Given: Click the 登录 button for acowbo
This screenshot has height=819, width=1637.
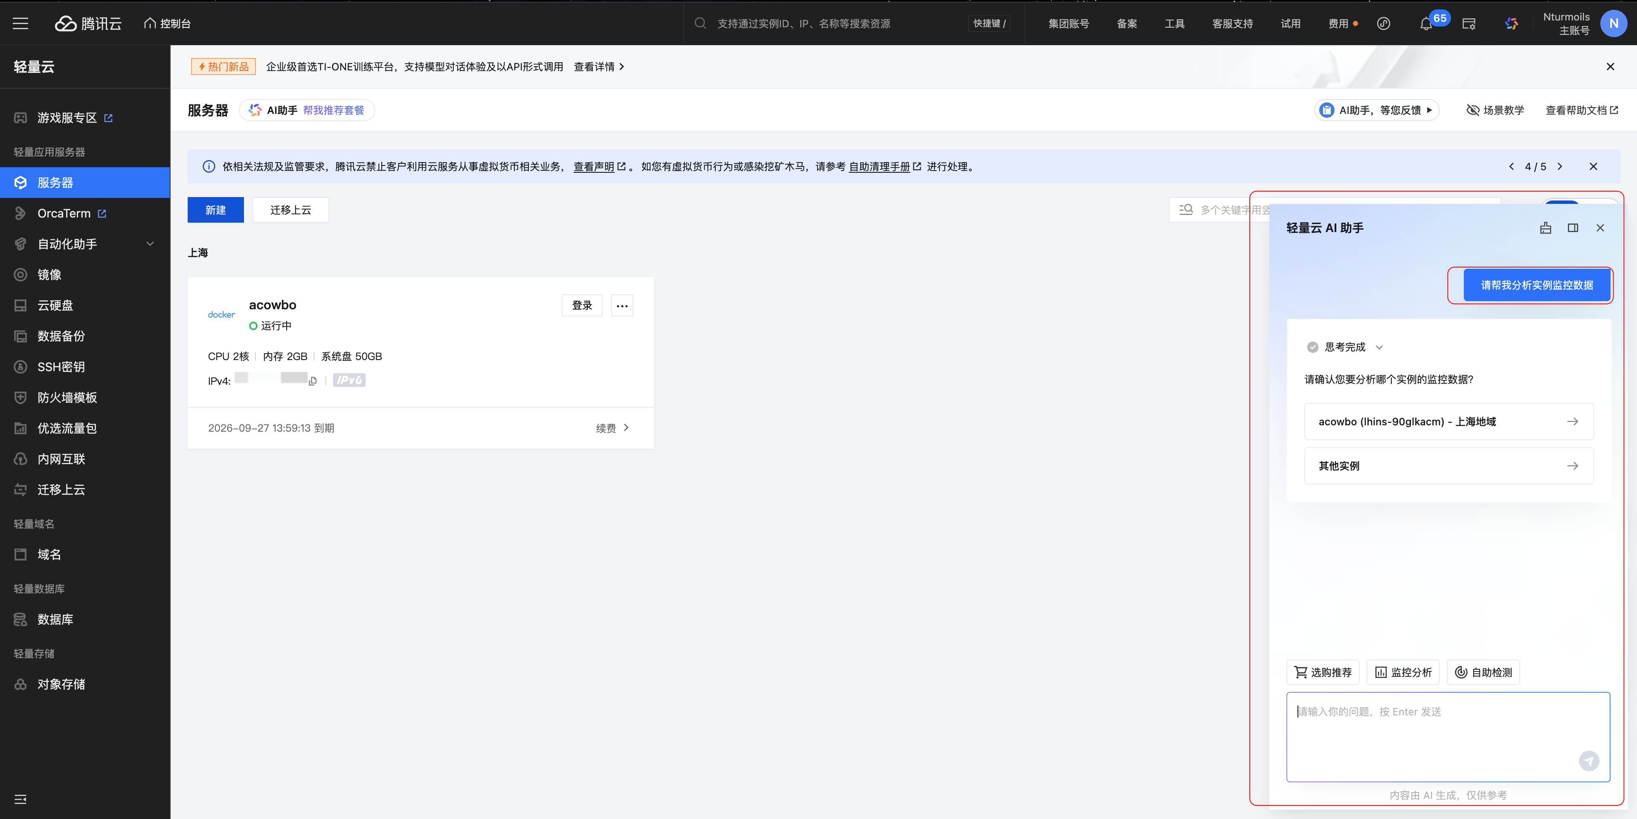Looking at the screenshot, I should click(581, 305).
